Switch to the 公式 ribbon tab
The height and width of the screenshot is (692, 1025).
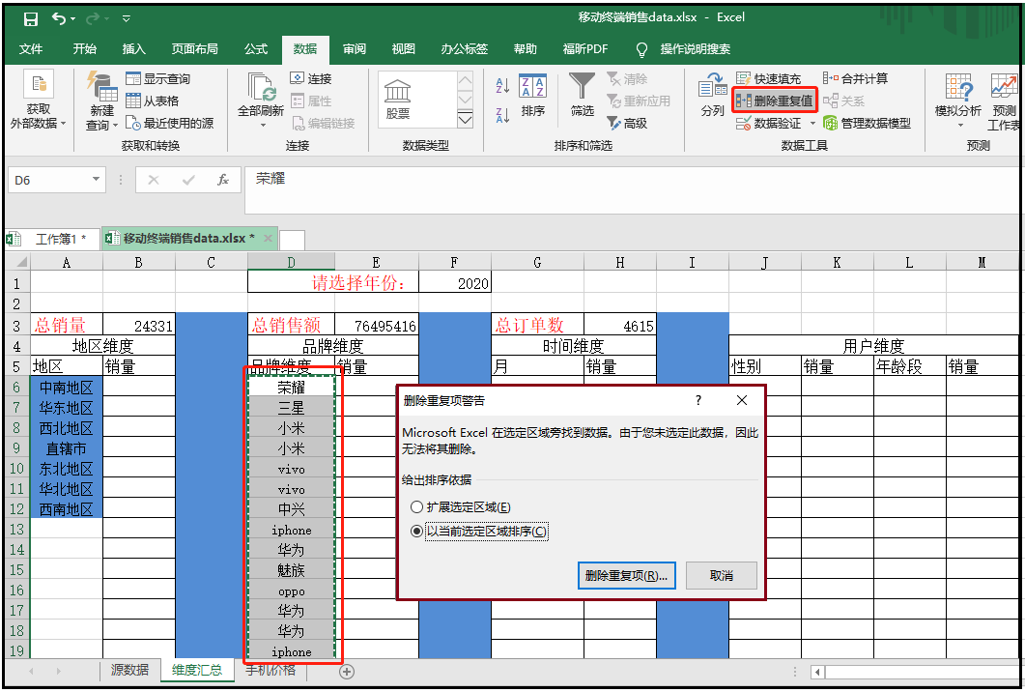(256, 49)
